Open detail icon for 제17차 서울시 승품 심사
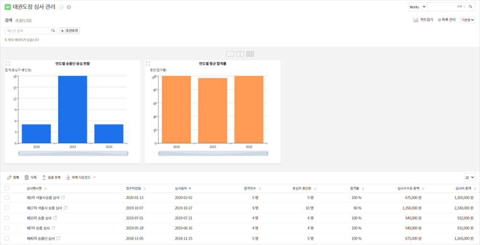 tap(65, 208)
